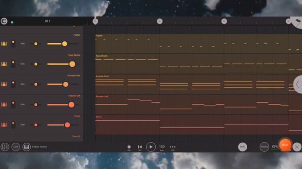Select the second bar marker on the timeline

[159, 21]
